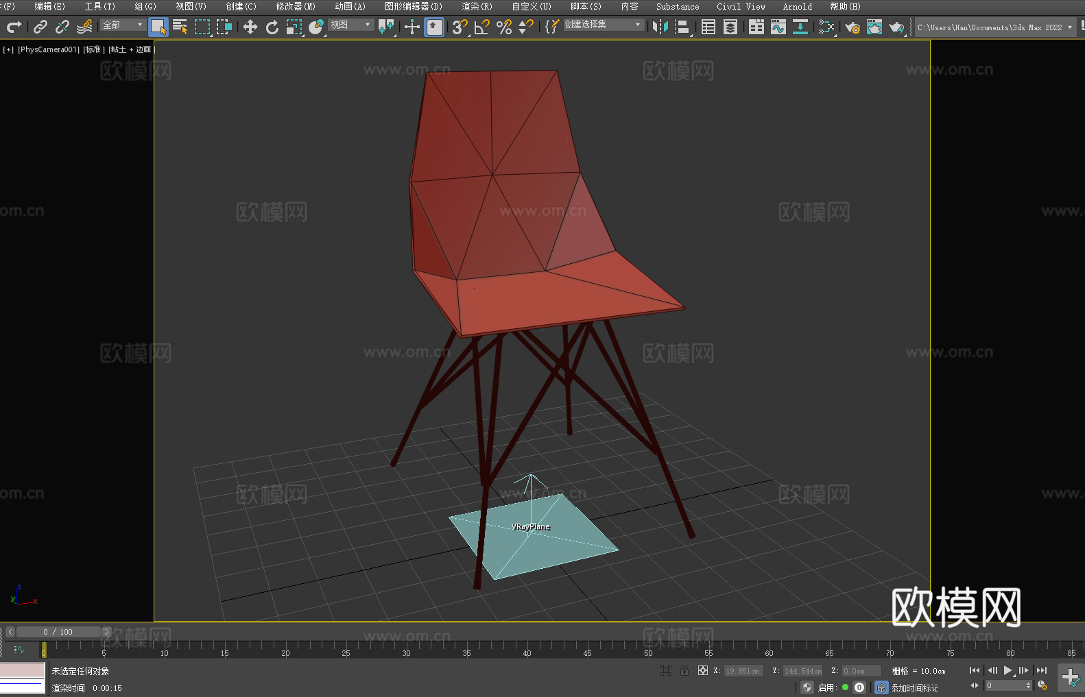Toggle Window/Crossing selection mode
This screenshot has width=1085, height=697.
click(x=224, y=27)
